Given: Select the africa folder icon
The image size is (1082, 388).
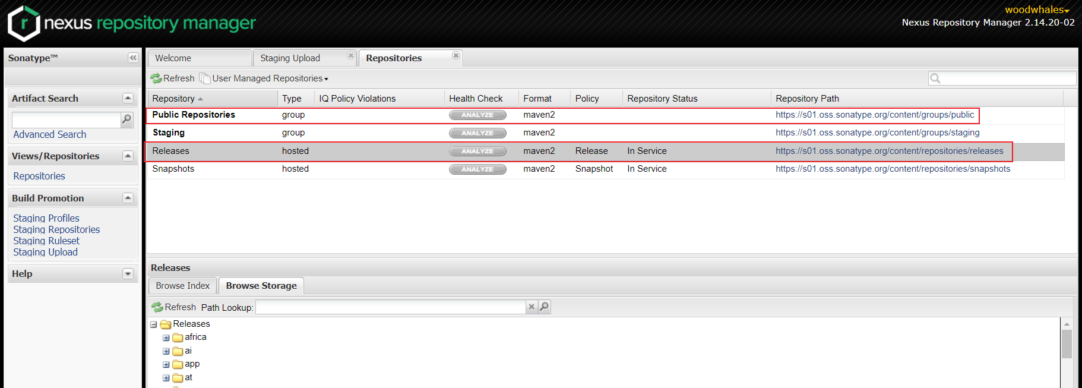Looking at the screenshot, I should [178, 337].
